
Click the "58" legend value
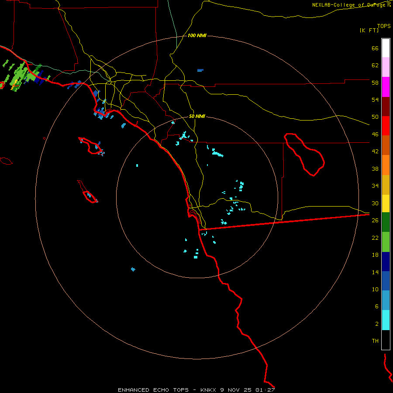pyautogui.click(x=375, y=83)
